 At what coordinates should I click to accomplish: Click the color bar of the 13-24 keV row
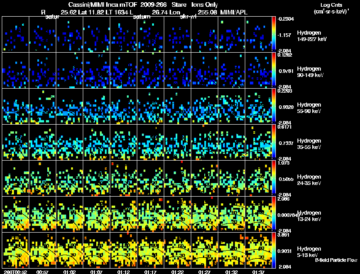click(274, 214)
